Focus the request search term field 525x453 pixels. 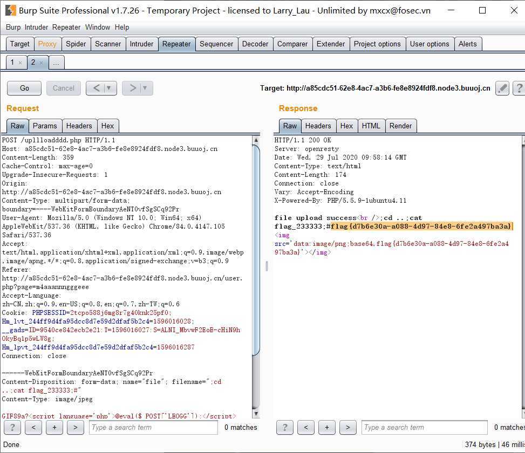point(153,427)
